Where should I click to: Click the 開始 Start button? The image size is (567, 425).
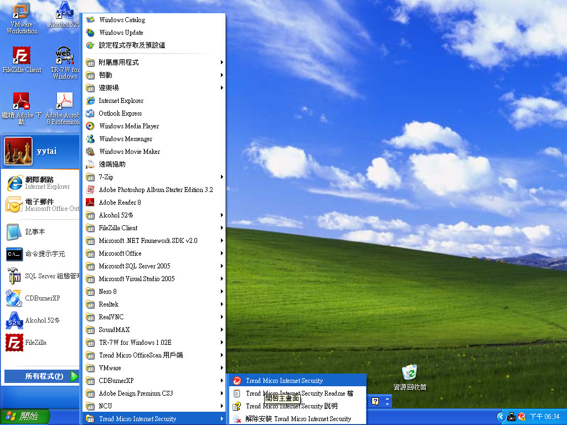[x=25, y=416]
